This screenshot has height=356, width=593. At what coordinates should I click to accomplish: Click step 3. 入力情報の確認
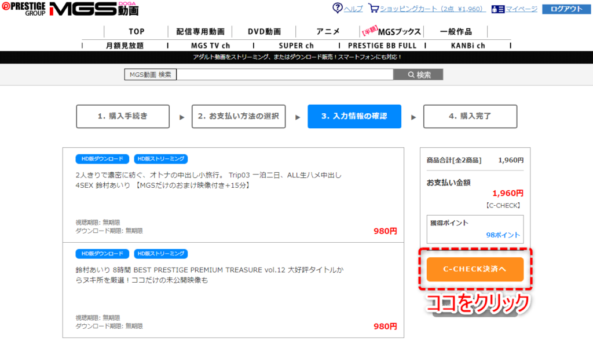(354, 116)
